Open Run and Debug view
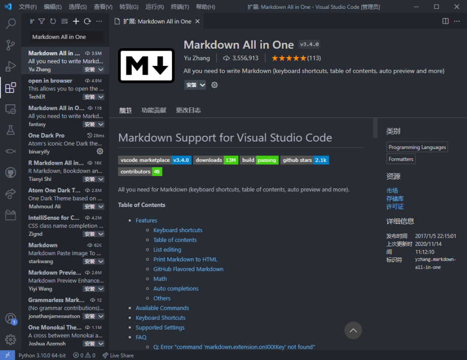Screen dimensions: 467x360 coord(10,66)
